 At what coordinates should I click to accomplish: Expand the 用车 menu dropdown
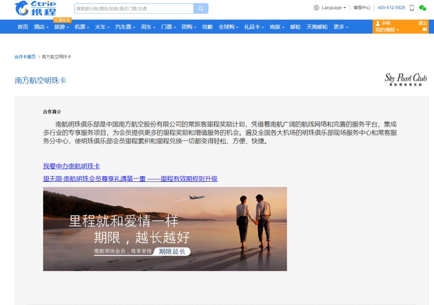[148, 27]
